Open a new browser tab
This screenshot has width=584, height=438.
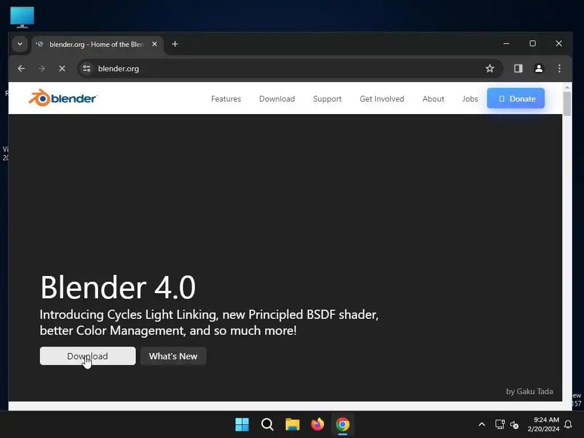click(x=175, y=44)
